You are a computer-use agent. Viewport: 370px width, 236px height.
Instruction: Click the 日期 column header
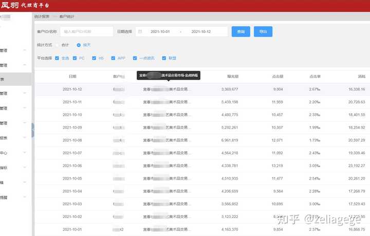point(72,77)
